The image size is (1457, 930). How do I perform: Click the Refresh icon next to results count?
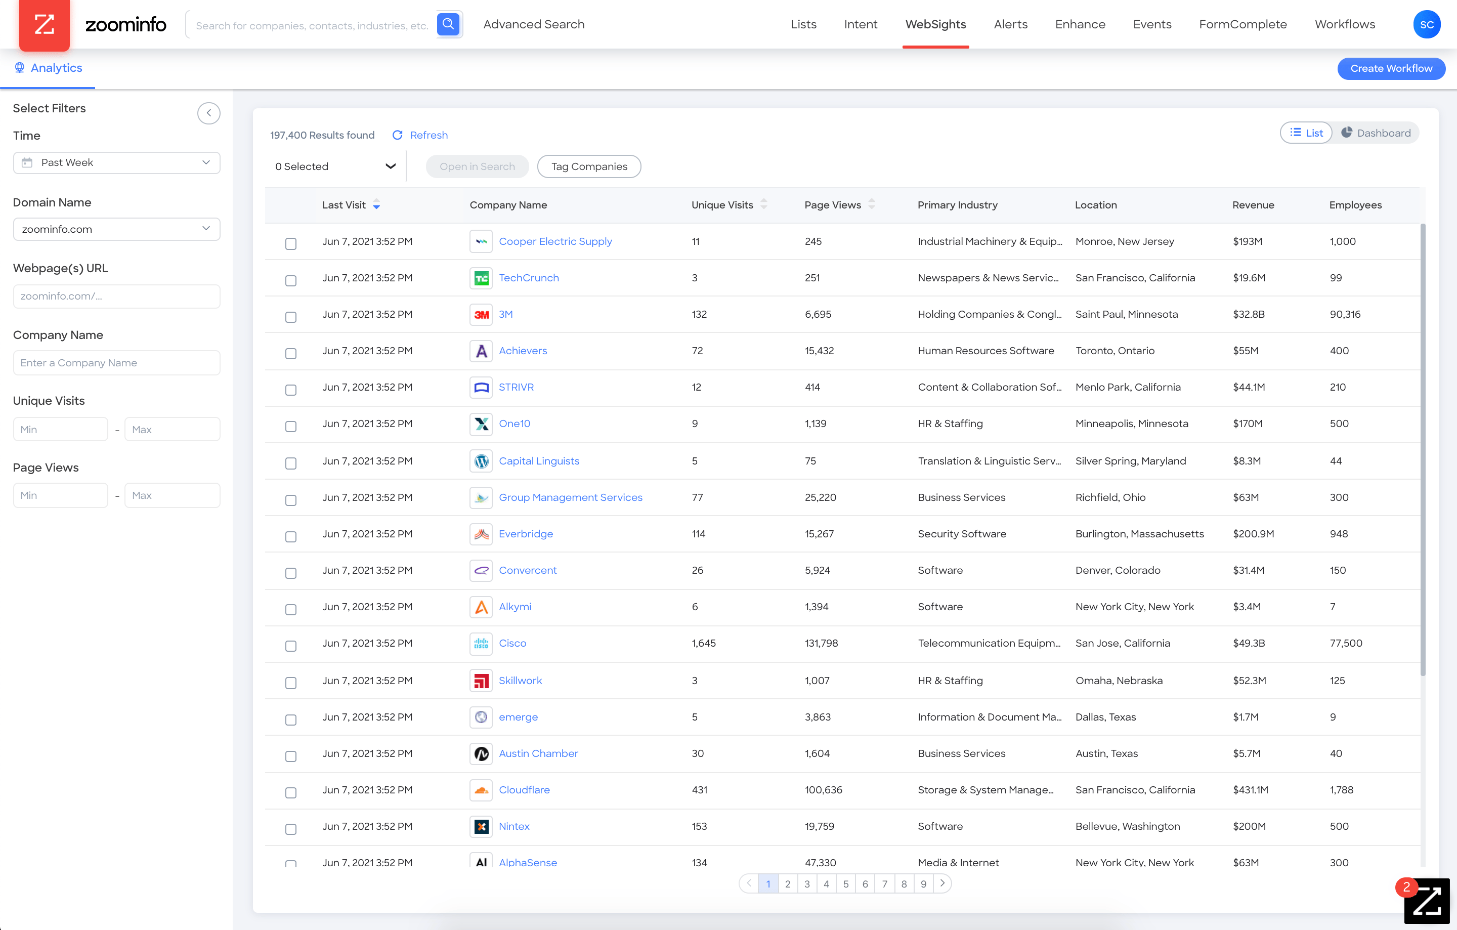pyautogui.click(x=397, y=135)
